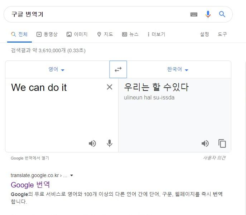This screenshot has height=215, width=246.
Task: Open the 'Google 번역에서 열기' link
Action: pos(30,158)
